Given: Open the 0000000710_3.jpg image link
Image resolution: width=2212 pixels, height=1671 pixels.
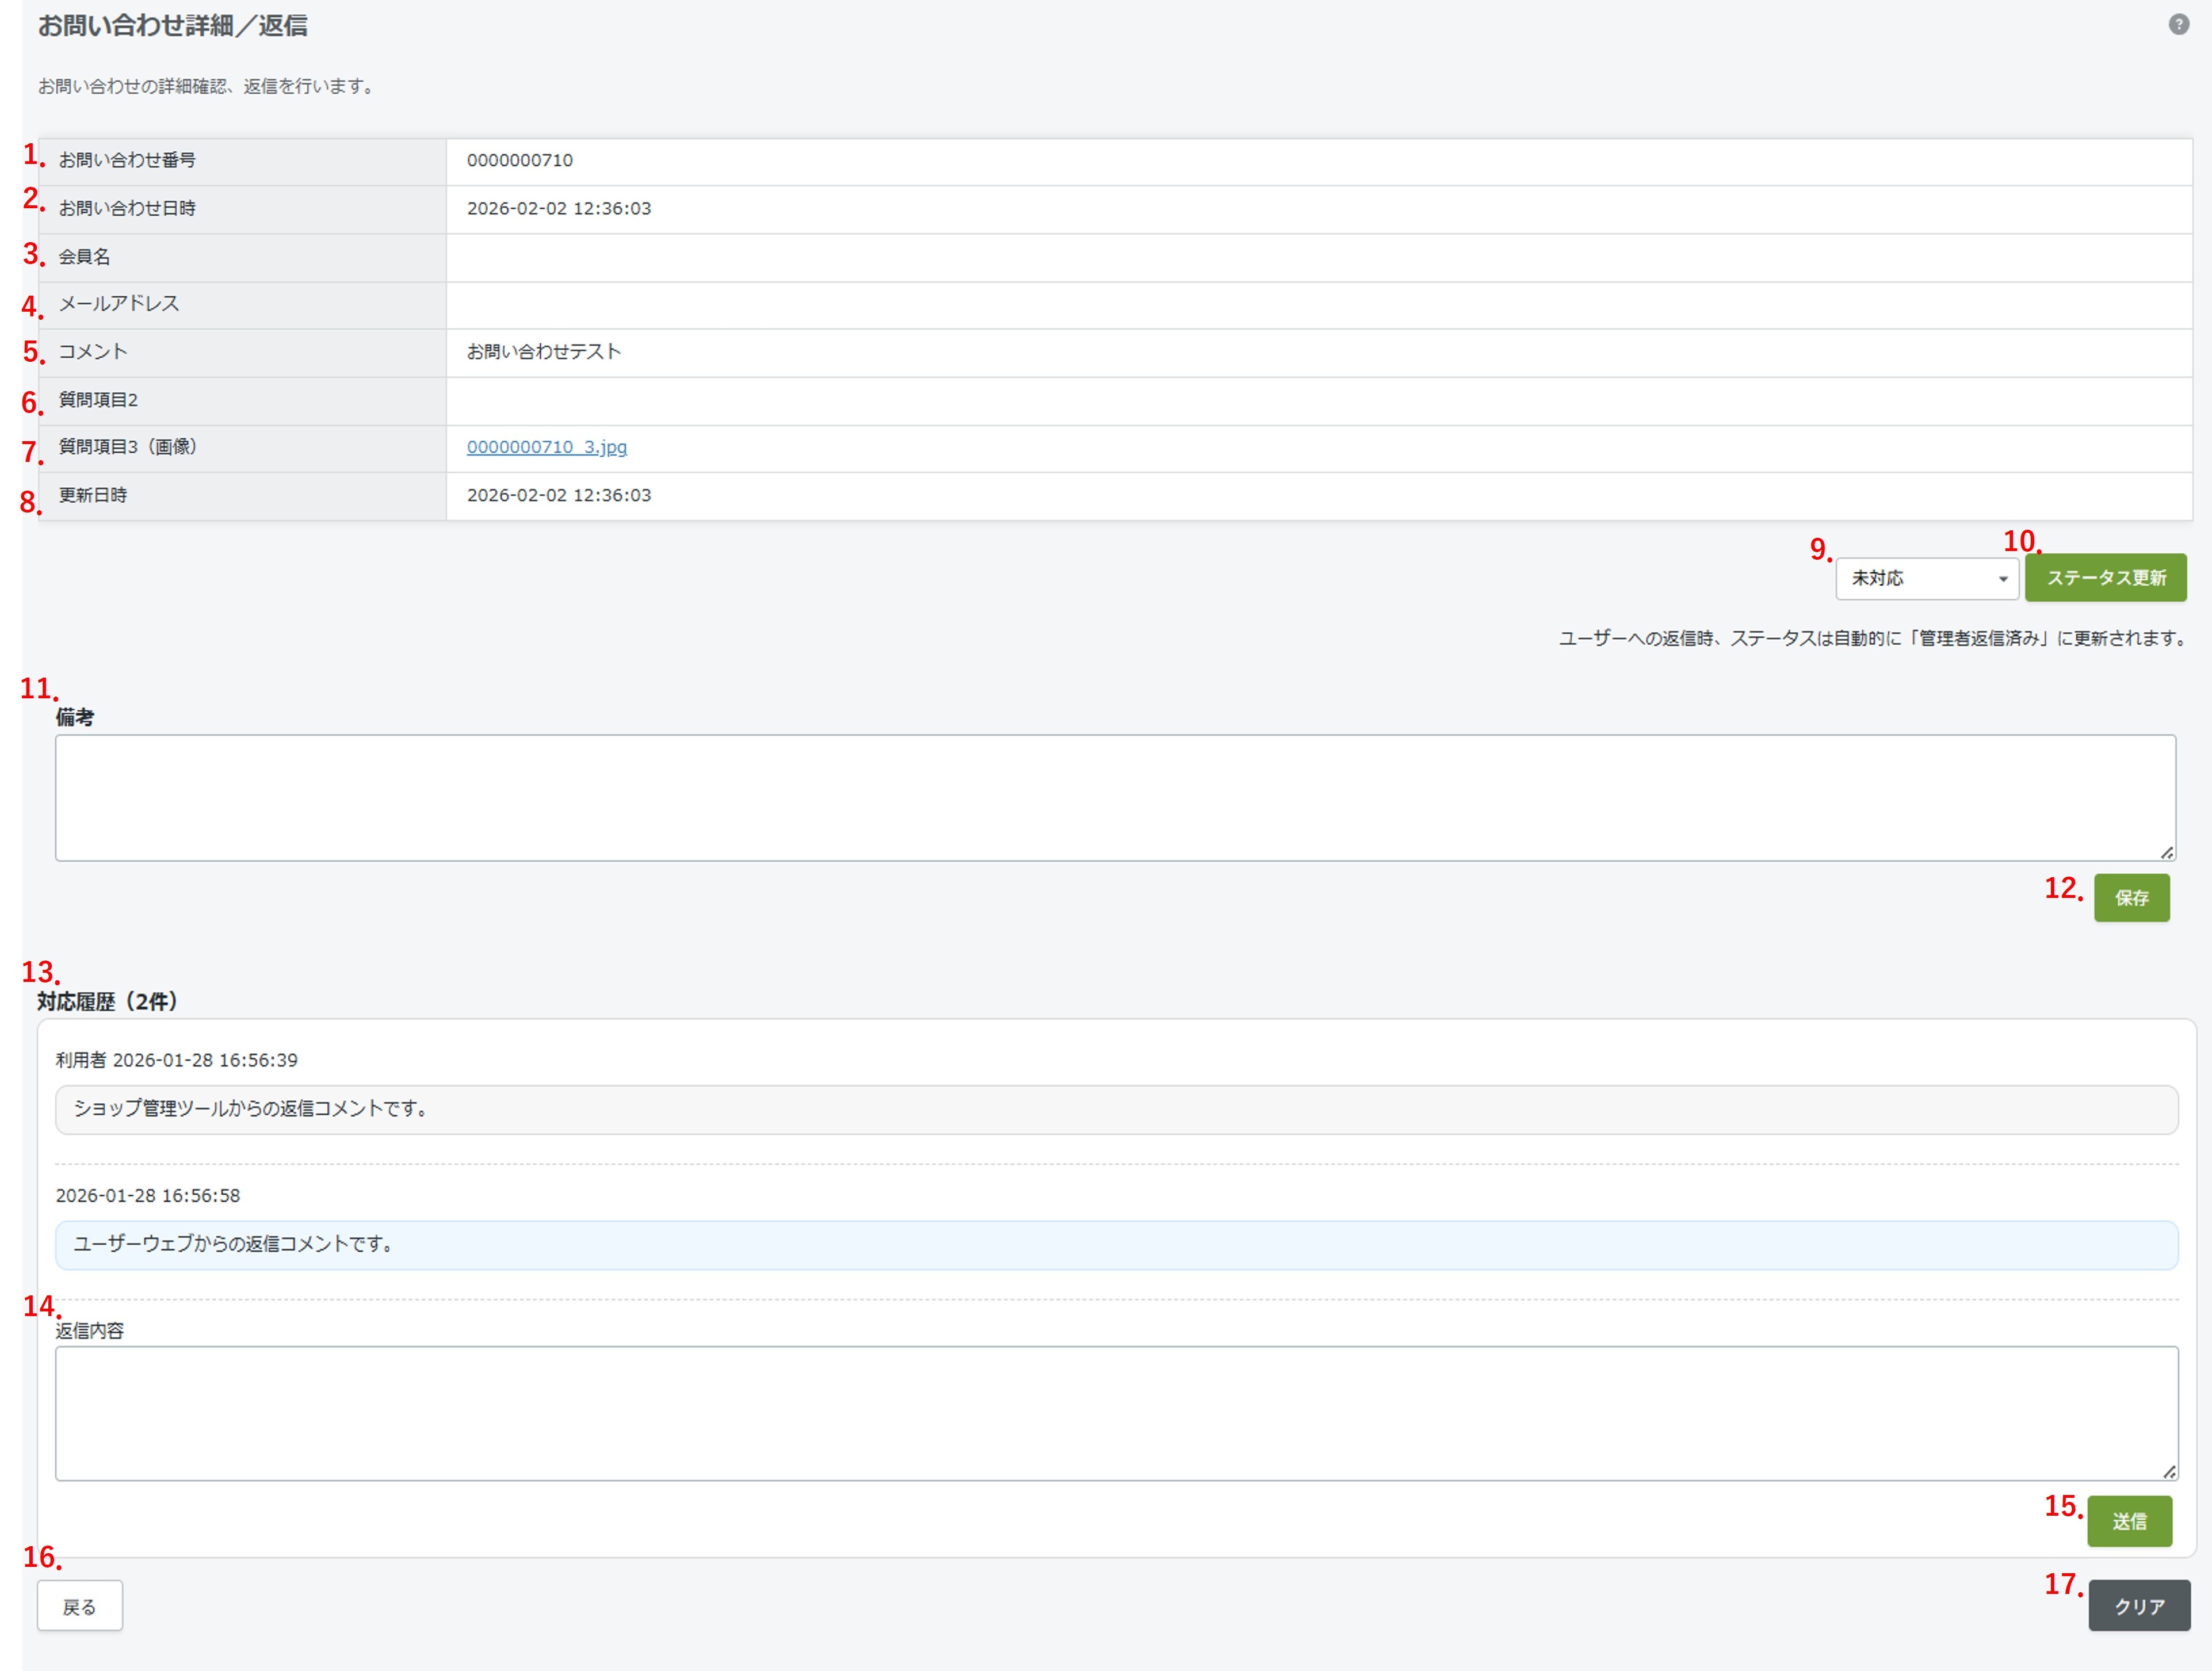Looking at the screenshot, I should tap(546, 447).
